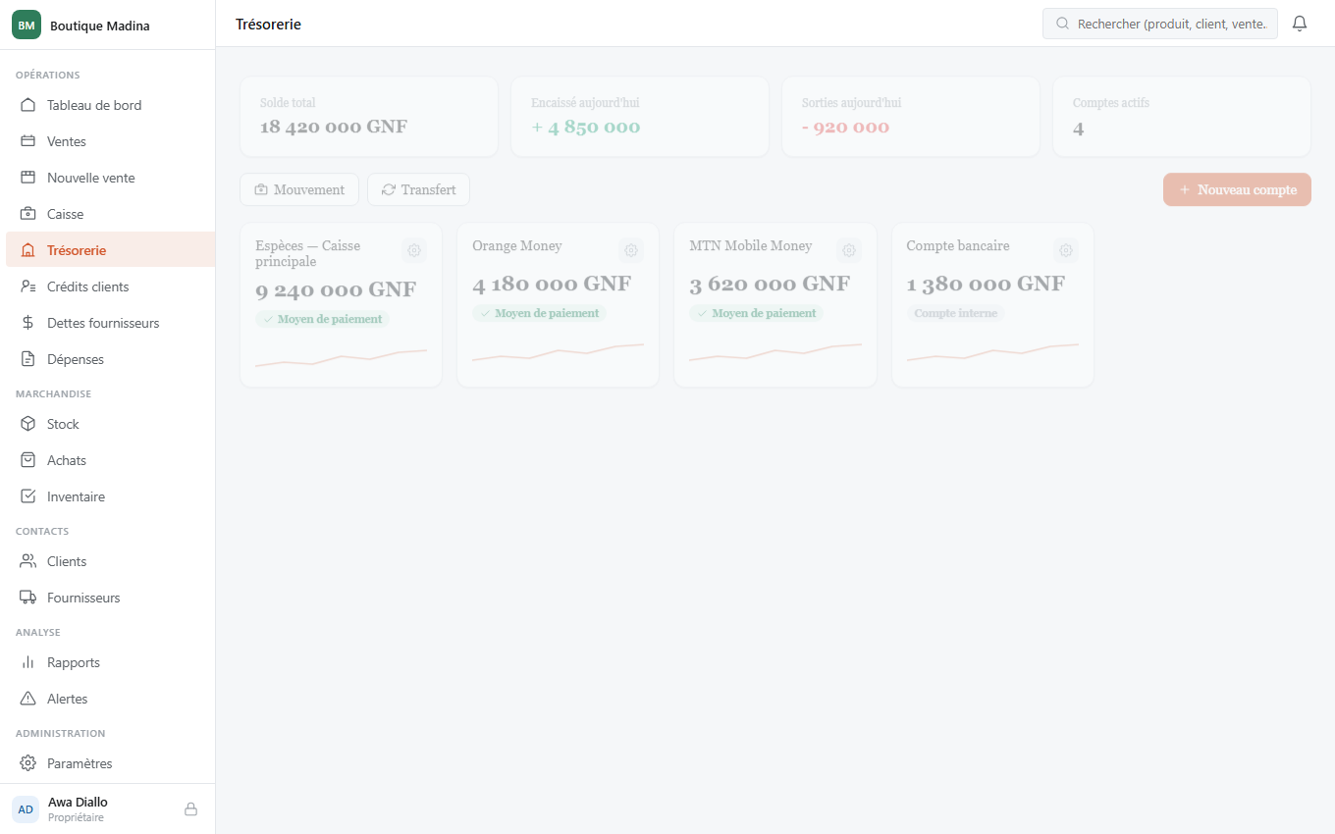Open settings gear on MTN Mobile Money card
Viewport: 1335px width, 834px height.
point(849,250)
